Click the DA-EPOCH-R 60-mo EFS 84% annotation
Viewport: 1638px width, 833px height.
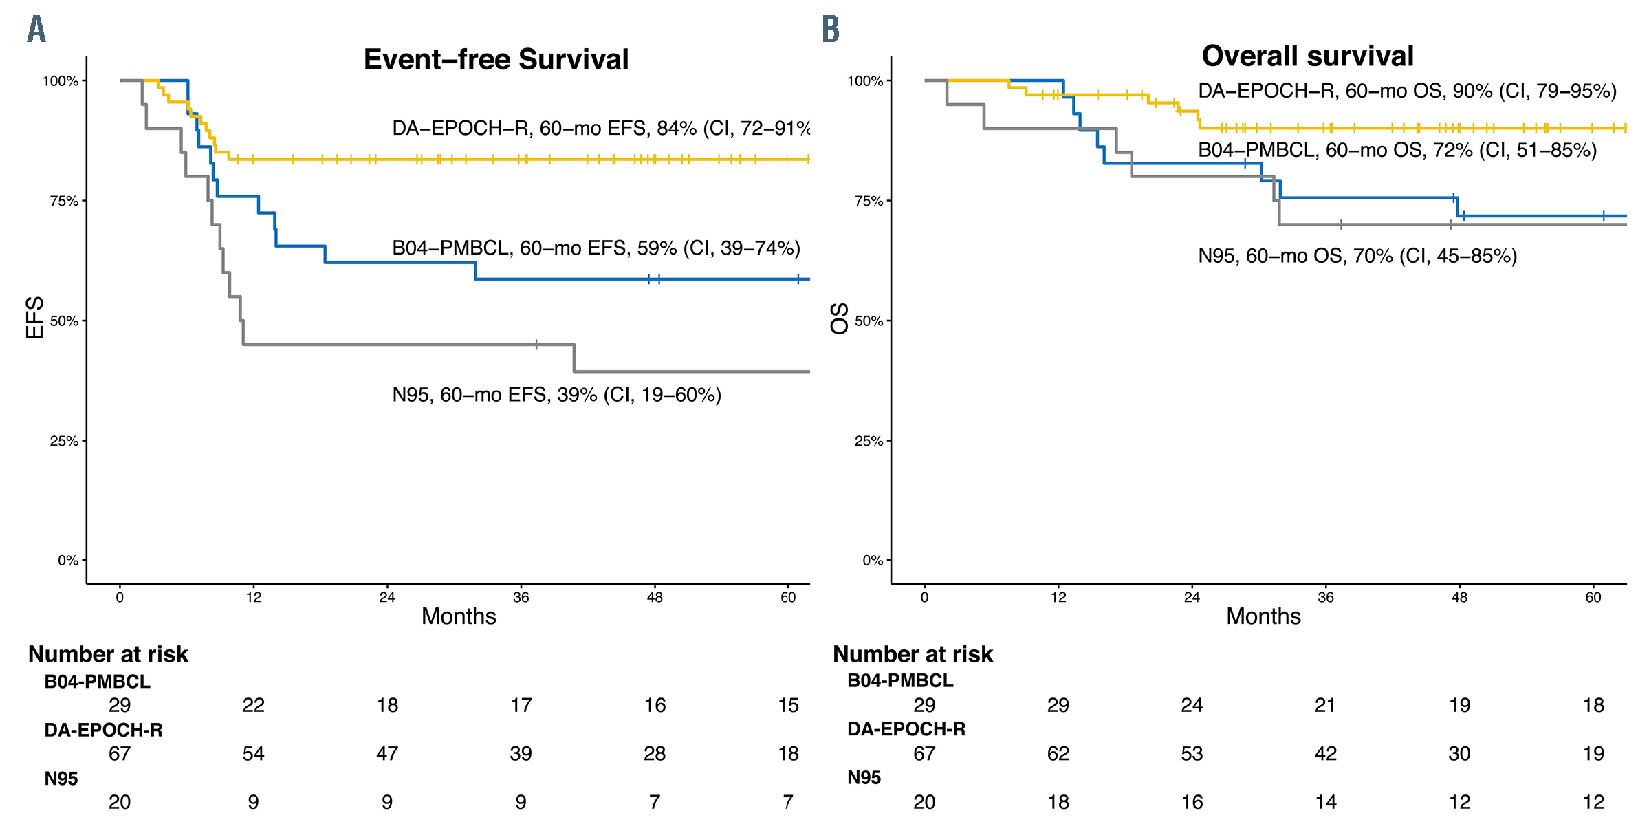[600, 129]
